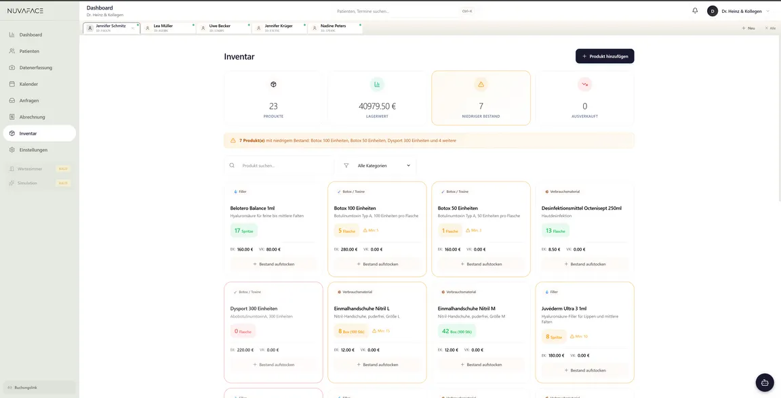Click the category filter funnel icon
The height and width of the screenshot is (398, 781).
(346, 166)
